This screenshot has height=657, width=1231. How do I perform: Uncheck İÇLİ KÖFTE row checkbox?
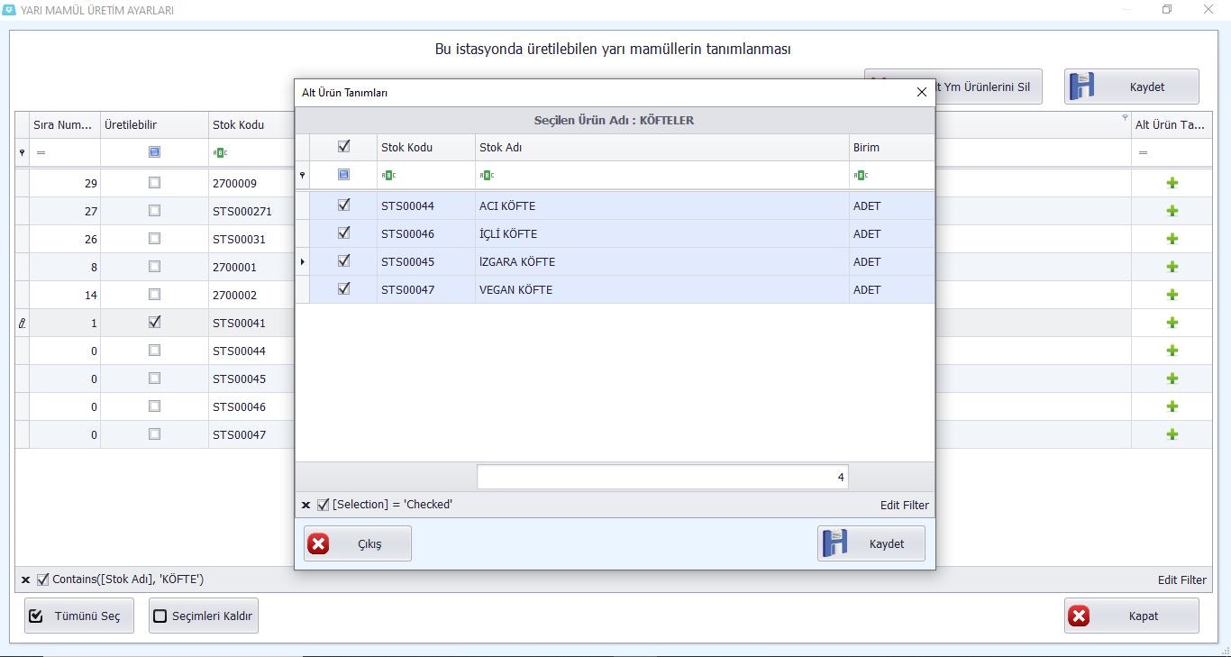(343, 233)
